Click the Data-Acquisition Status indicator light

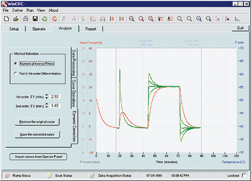[x=92, y=175]
